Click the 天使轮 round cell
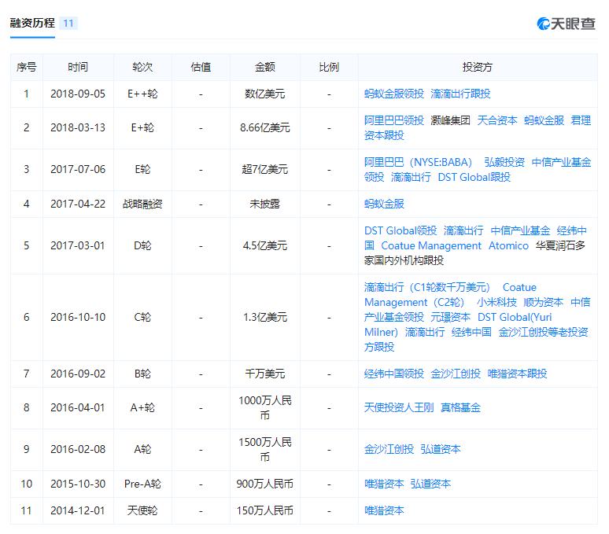This screenshot has height=534, width=609. pos(142,511)
